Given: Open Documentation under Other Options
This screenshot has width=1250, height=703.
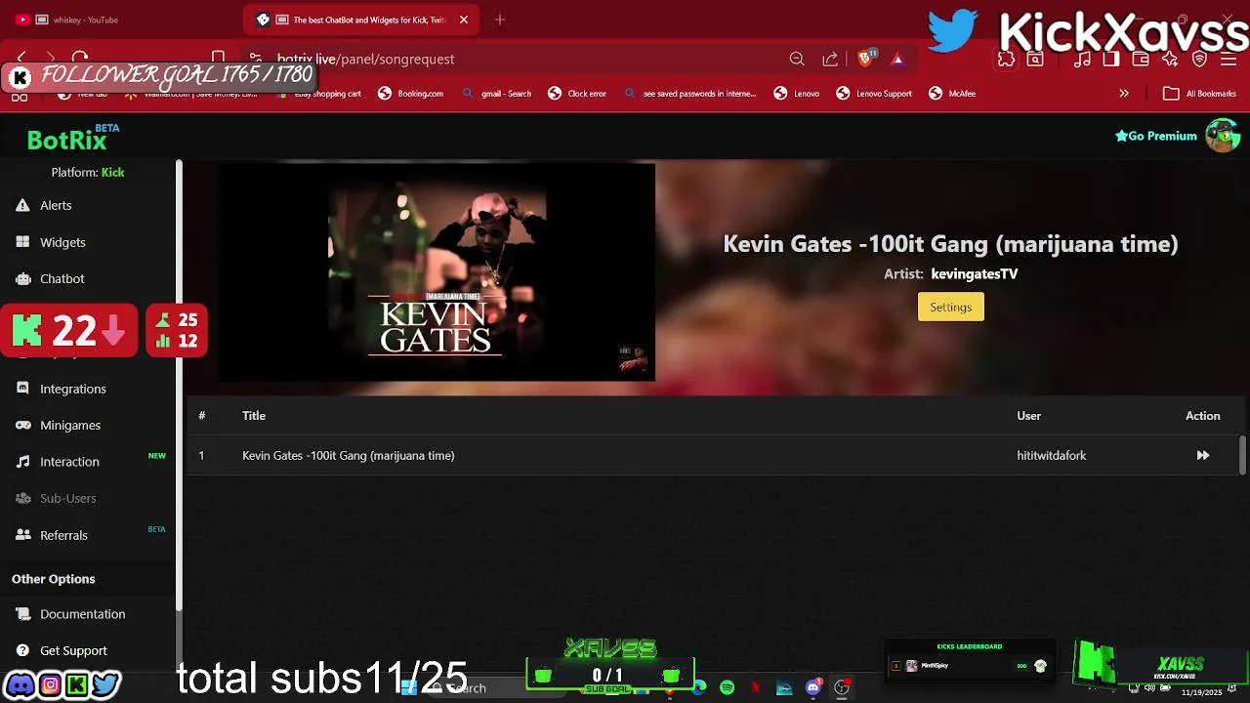Looking at the screenshot, I should pyautogui.click(x=82, y=614).
